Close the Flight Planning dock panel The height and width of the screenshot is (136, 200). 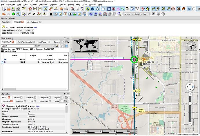(68, 38)
